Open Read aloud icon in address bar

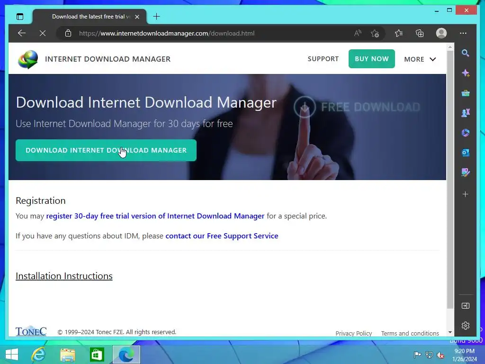[358, 33]
